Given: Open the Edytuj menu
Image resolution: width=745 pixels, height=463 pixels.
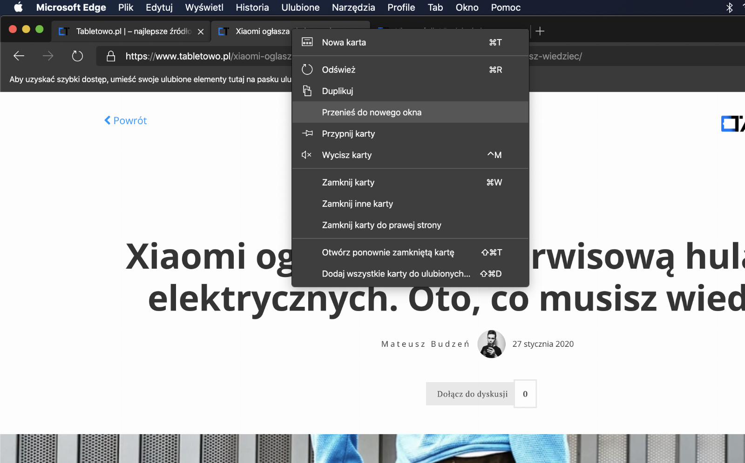Looking at the screenshot, I should pyautogui.click(x=159, y=7).
